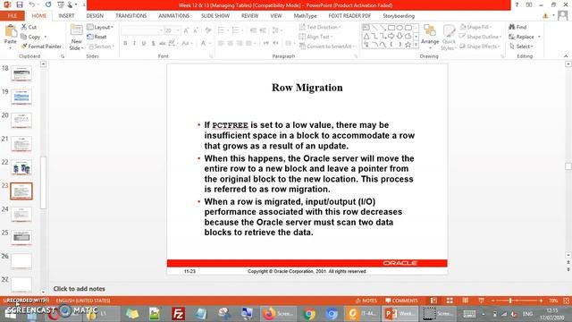572x322 pixels.
Task: Select the Format Painter tool
Action: click(x=41, y=47)
